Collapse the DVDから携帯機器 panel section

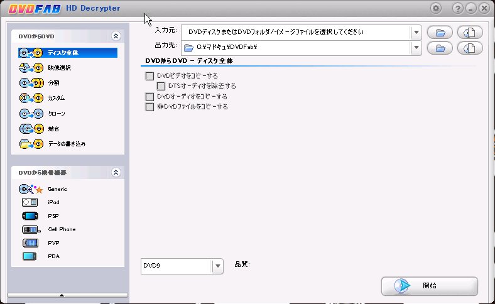pyautogui.click(x=116, y=172)
